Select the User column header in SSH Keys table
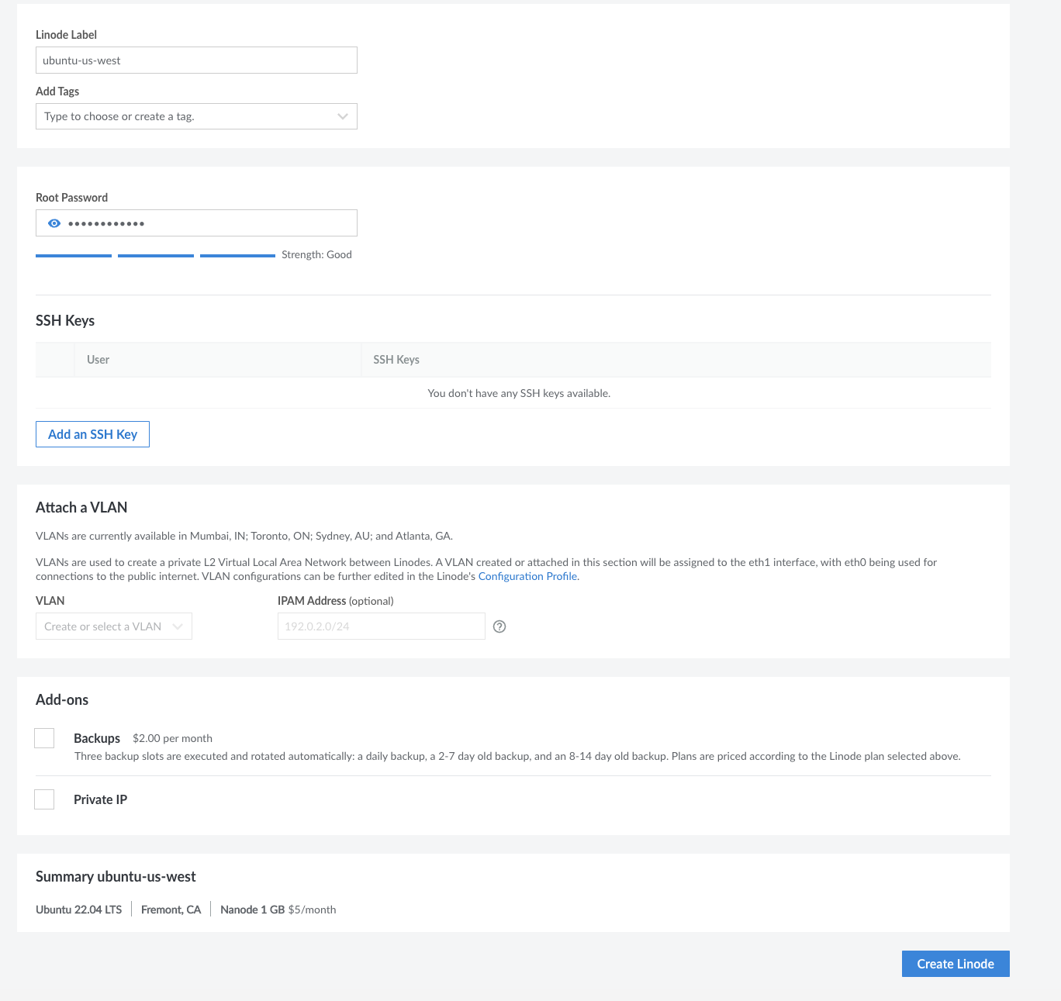Viewport: 1061px width, 1001px height. [x=98, y=360]
